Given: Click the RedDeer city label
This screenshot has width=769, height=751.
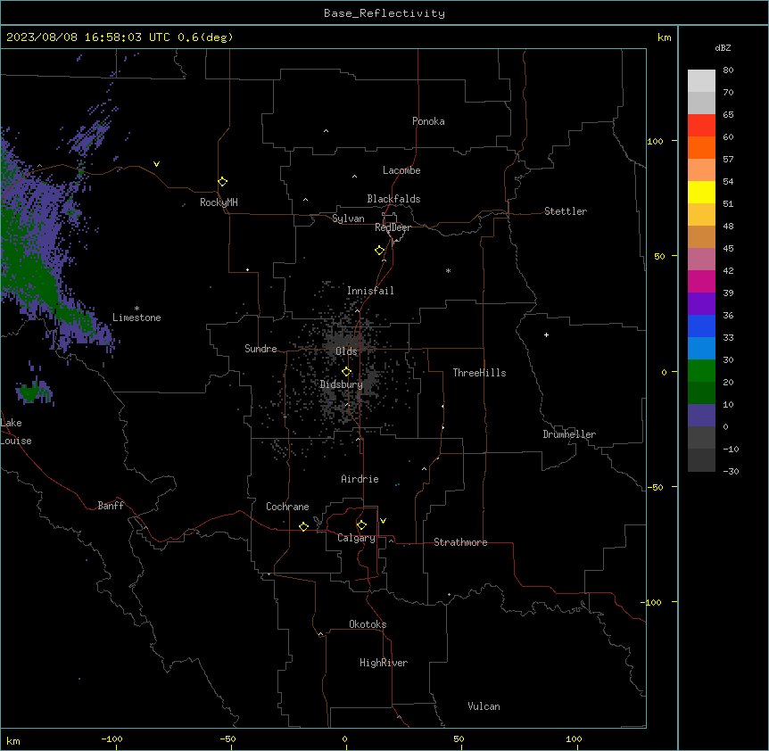Looking at the screenshot, I should [x=393, y=227].
